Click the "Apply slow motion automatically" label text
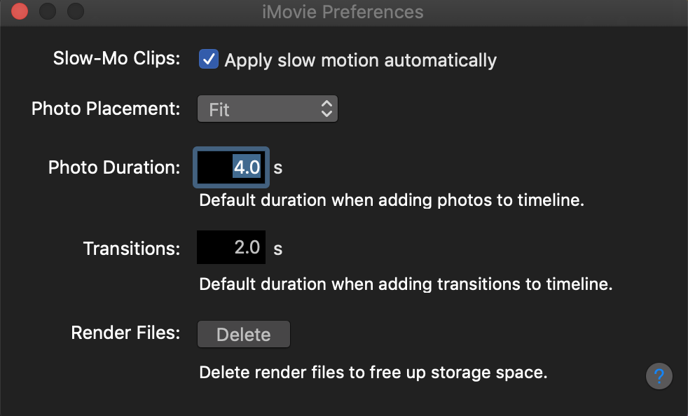This screenshot has height=416, width=688. coord(360,60)
